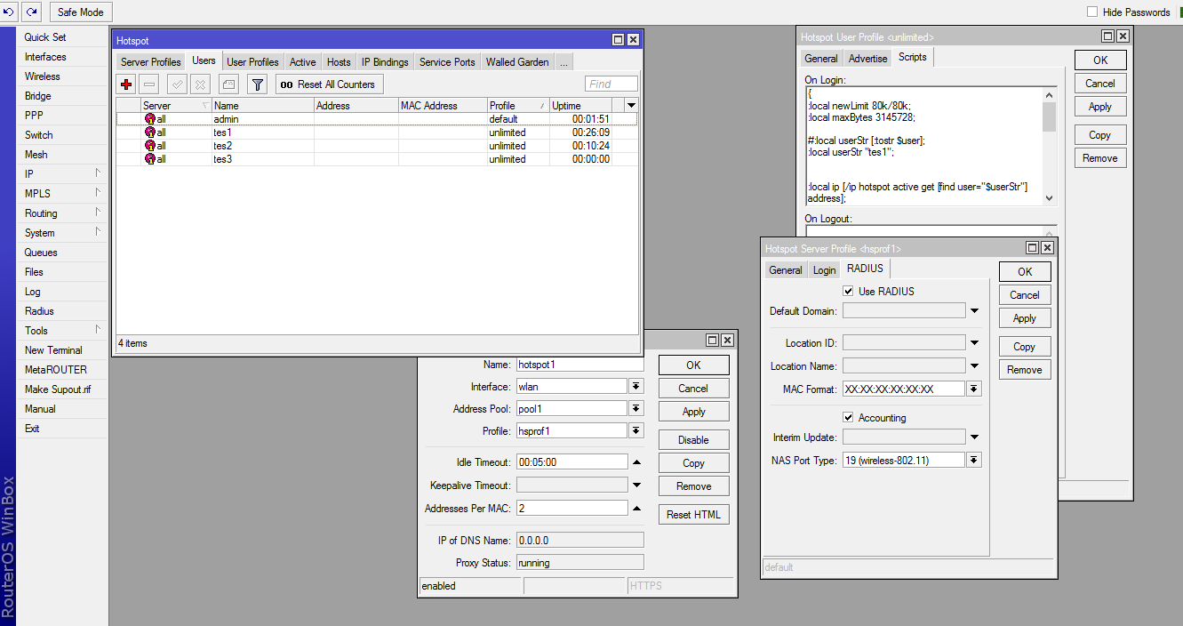Screen dimensions: 1183x626
Task: Switch to the Walled Garden tab
Action: tap(517, 62)
